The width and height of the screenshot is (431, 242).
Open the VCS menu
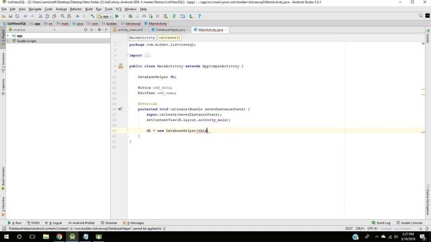point(119,9)
